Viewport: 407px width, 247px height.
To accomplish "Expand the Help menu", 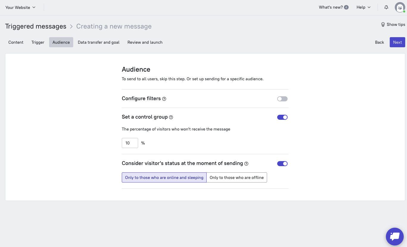I will pyautogui.click(x=364, y=7).
